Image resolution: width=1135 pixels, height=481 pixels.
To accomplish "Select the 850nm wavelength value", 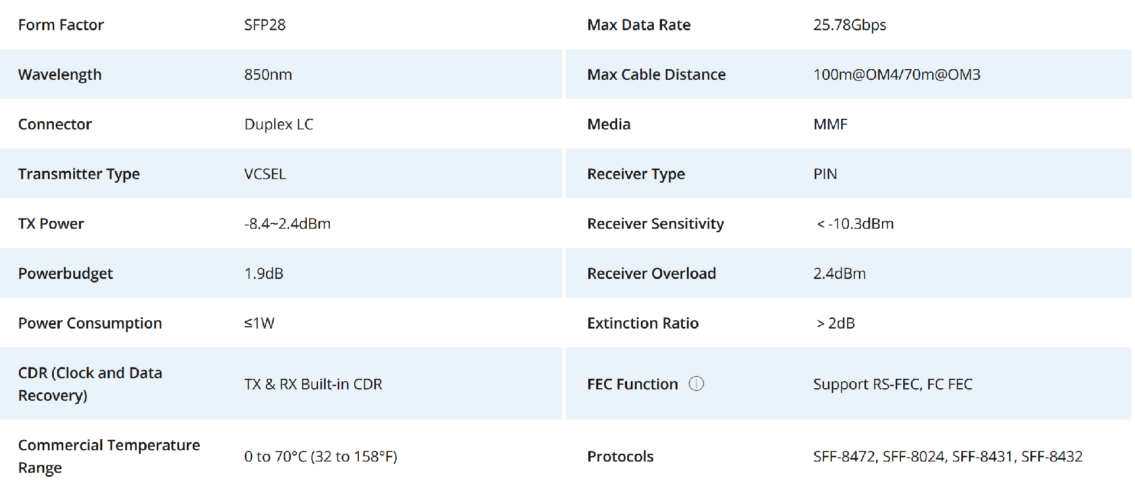I will click(x=268, y=74).
